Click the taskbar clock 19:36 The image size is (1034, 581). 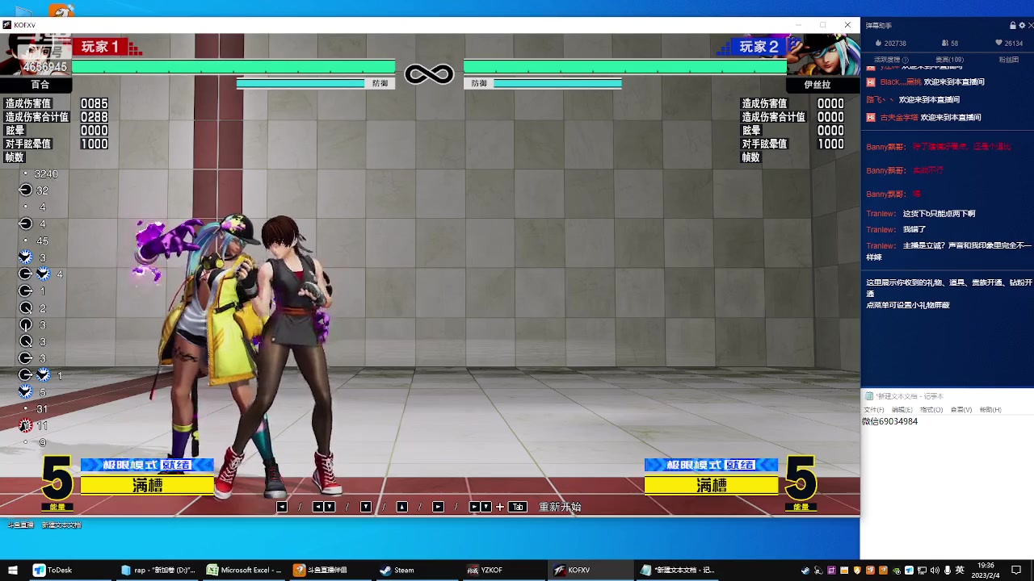click(x=986, y=571)
